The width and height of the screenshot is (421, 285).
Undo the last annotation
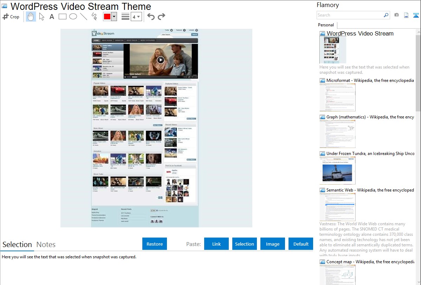coord(151,17)
